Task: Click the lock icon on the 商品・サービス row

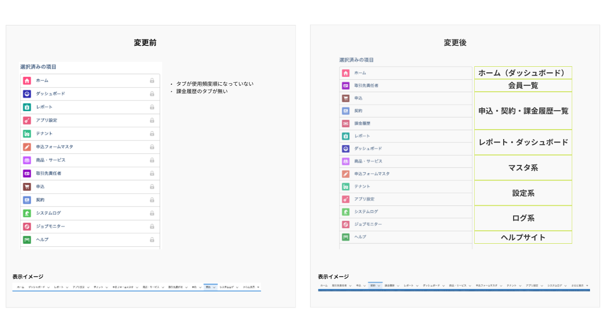Action: (x=152, y=160)
